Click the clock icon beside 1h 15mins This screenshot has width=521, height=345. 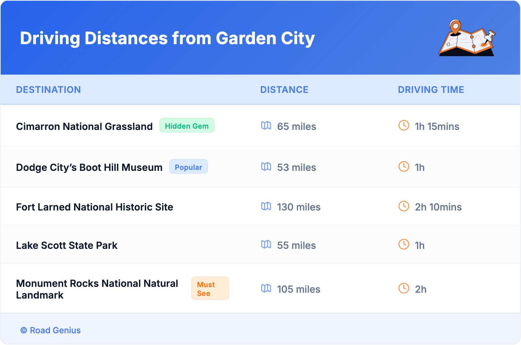[404, 125]
